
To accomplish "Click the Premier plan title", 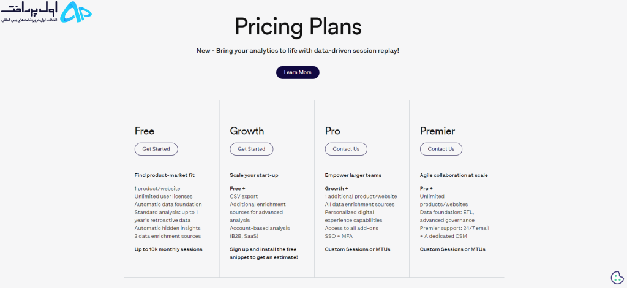I will coord(437,131).
